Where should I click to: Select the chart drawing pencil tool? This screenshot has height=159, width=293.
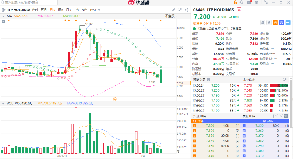(173, 10)
